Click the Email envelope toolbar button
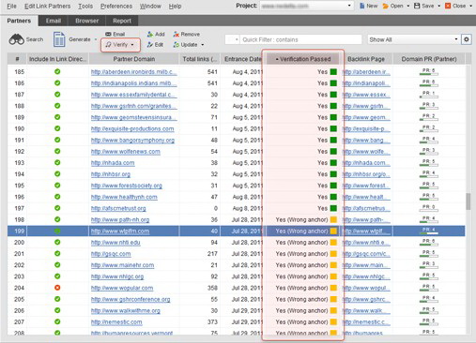Viewport: 476px width, 343px height. tap(115, 34)
